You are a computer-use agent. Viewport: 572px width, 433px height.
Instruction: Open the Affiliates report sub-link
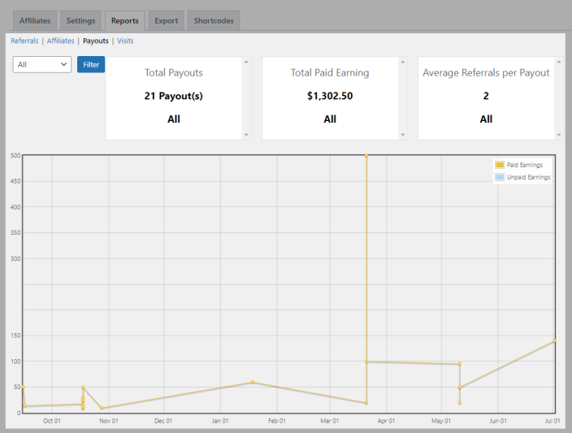[x=60, y=41]
